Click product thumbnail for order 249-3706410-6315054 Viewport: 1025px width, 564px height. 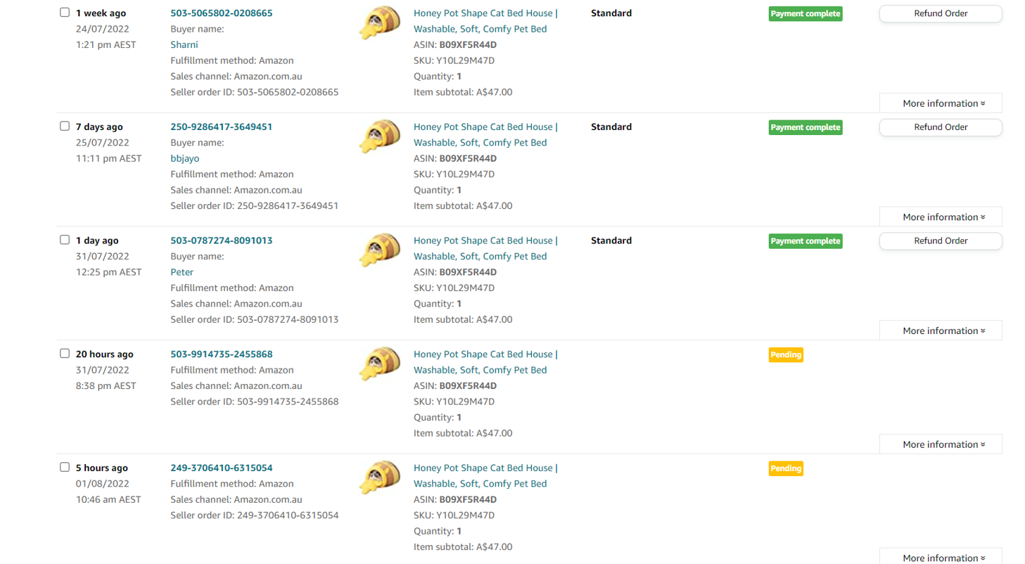point(380,478)
